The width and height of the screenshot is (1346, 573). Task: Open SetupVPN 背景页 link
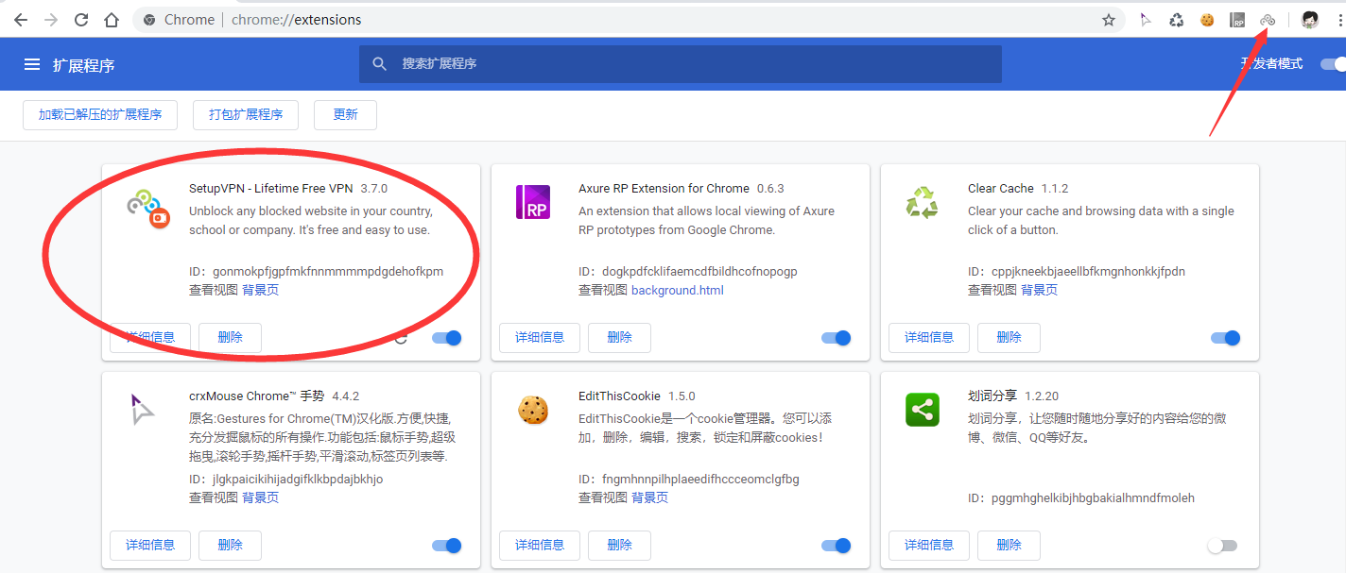point(260,291)
